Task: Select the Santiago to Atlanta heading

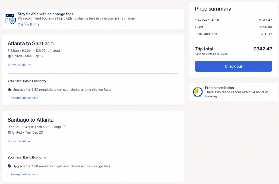Action: coord(31,120)
